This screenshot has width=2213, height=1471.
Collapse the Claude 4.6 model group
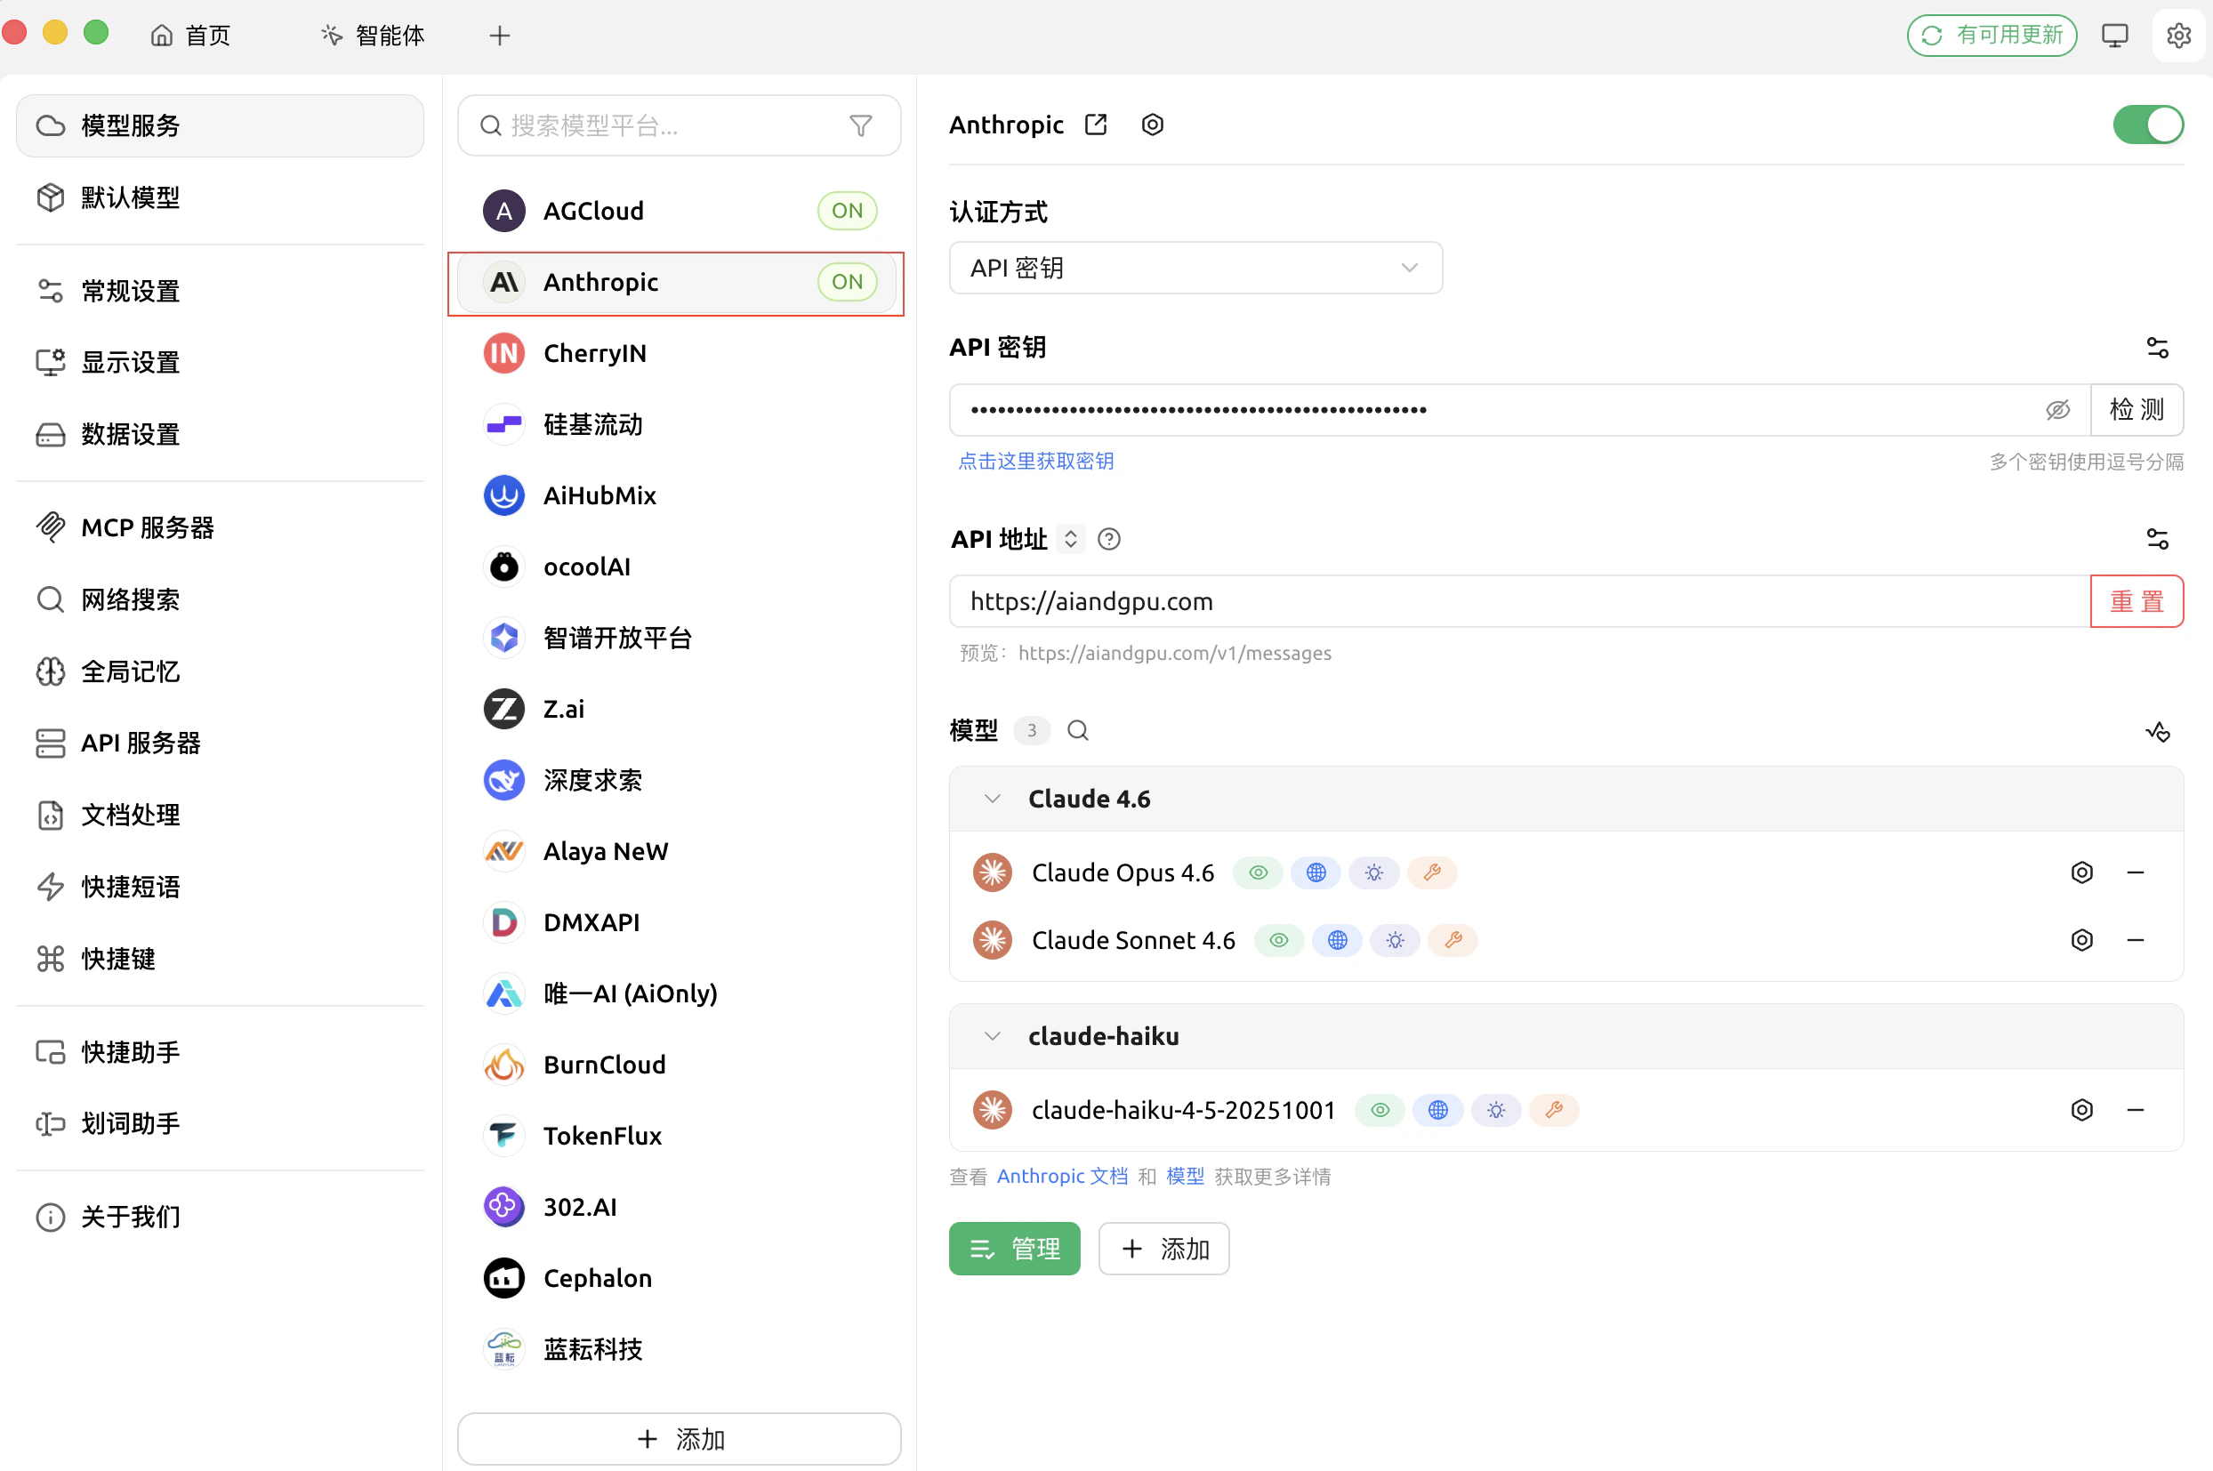(x=992, y=800)
